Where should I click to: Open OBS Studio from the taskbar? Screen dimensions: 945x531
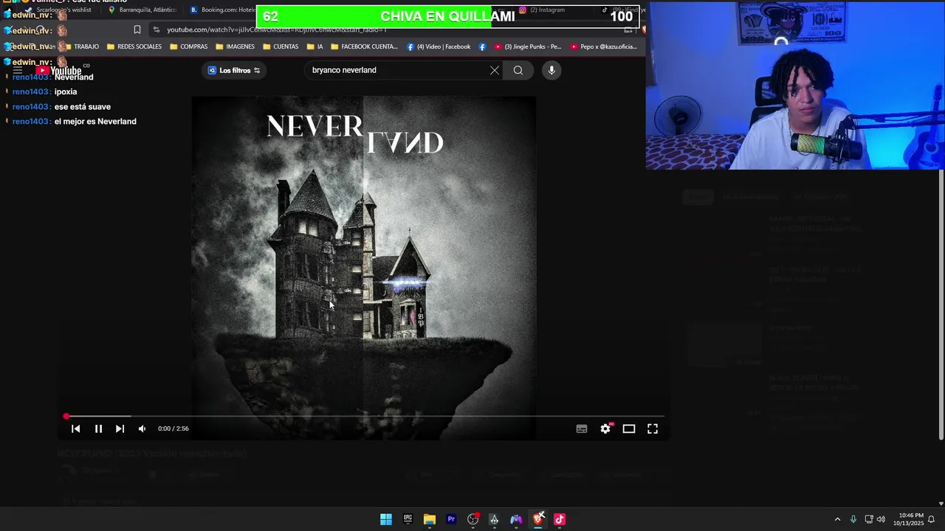pos(473,519)
